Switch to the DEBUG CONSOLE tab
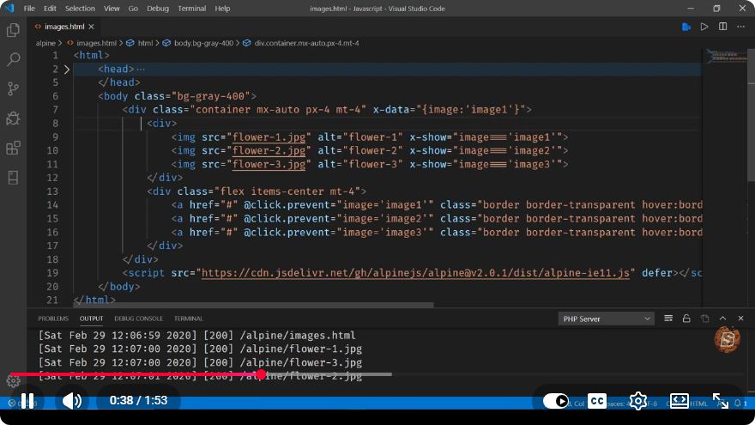Screen dimensions: 755x425 [x=139, y=319]
